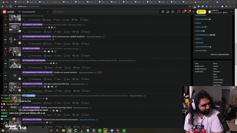
Task: Upvote the Erobb banned in all chats post
Action: point(6,25)
